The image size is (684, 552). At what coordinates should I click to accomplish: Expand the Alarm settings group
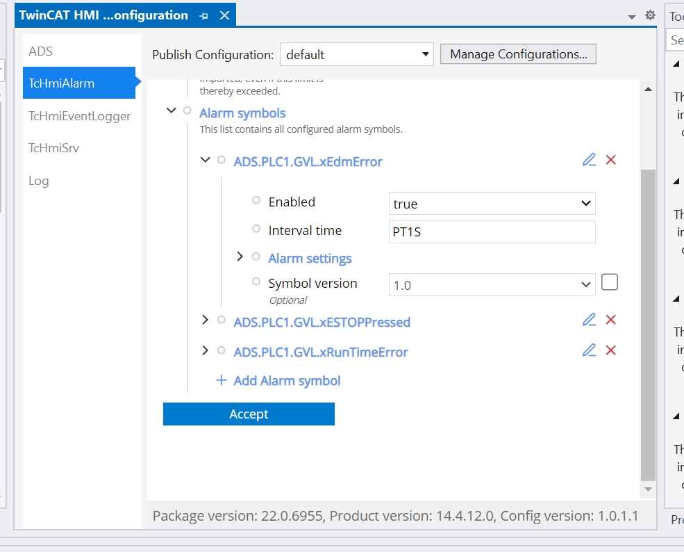(x=240, y=257)
